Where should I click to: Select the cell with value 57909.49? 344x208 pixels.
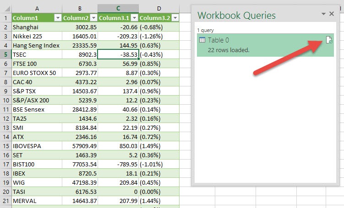[x=80, y=146]
